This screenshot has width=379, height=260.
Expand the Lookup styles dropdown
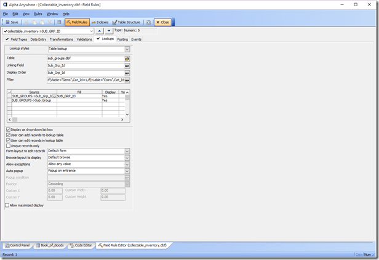[x=127, y=49]
